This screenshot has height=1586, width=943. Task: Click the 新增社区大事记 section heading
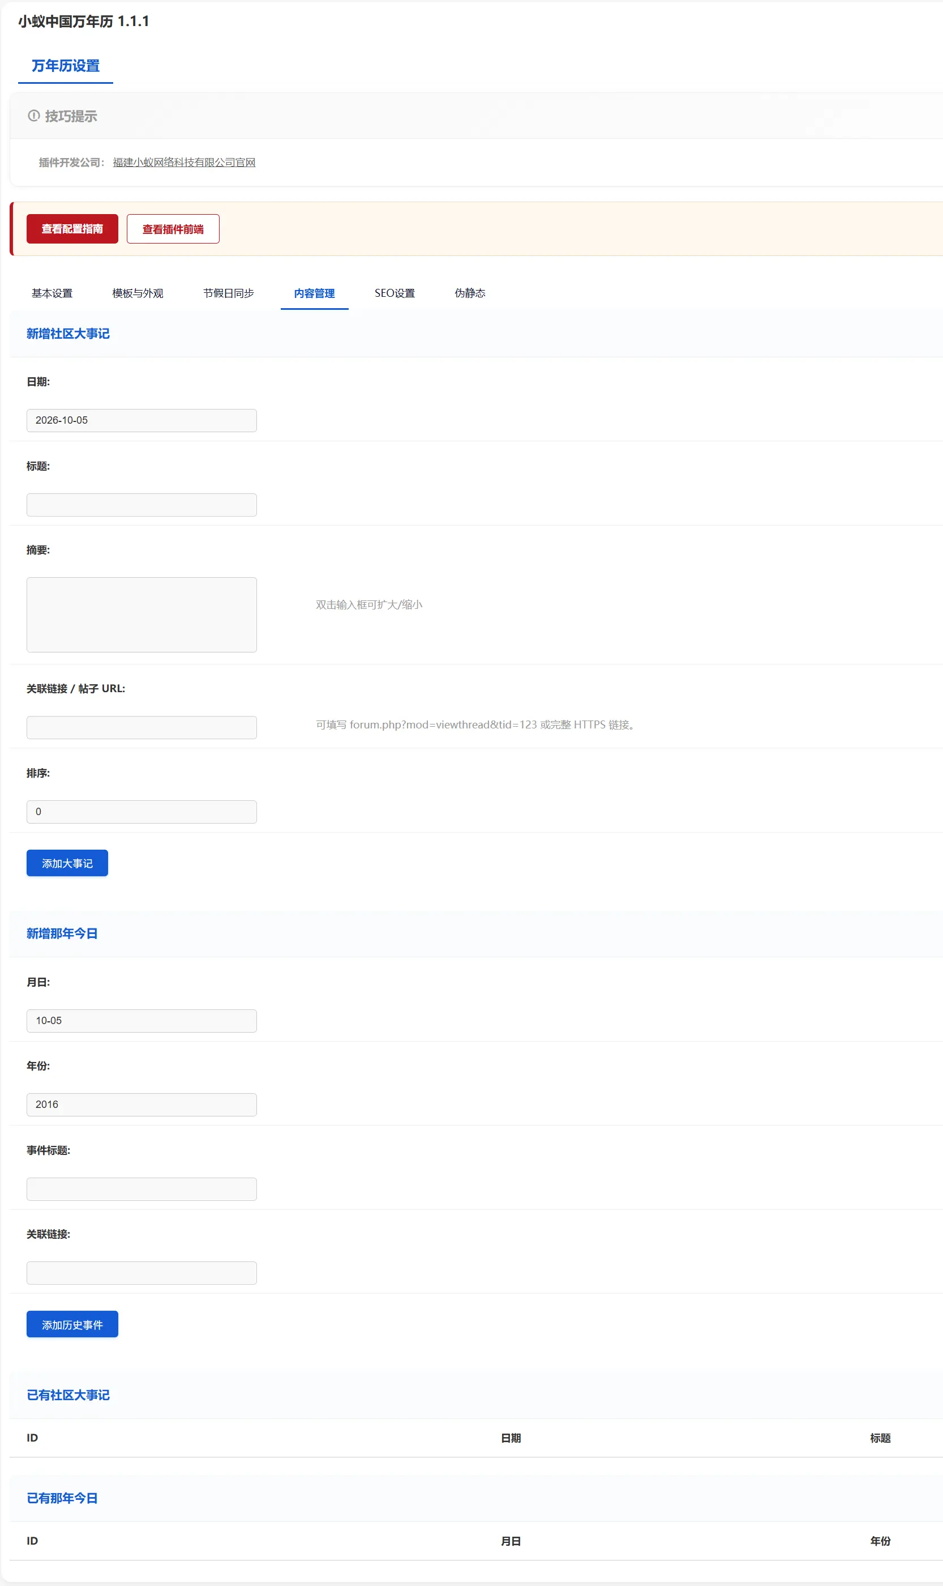point(68,334)
